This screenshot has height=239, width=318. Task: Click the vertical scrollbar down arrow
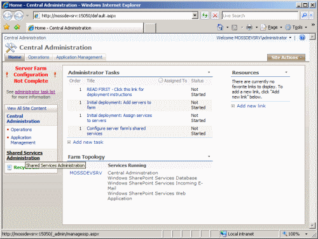pyautogui.click(x=312, y=226)
